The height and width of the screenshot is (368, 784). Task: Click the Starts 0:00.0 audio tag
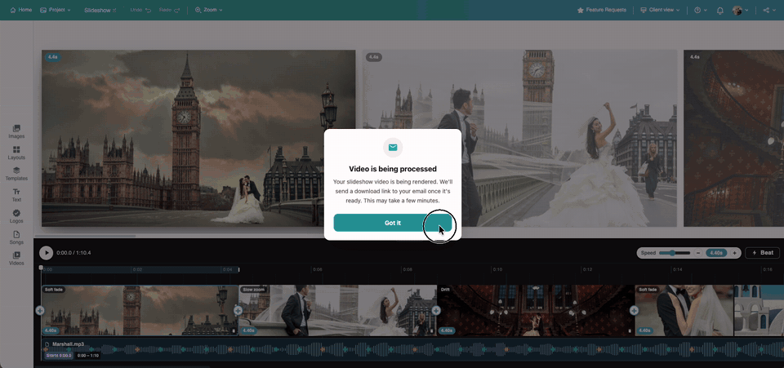click(59, 356)
